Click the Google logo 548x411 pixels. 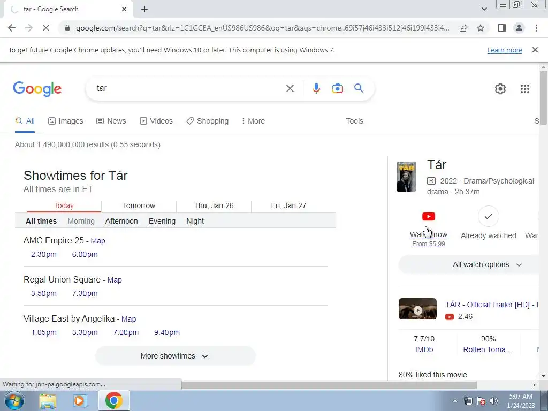click(37, 89)
